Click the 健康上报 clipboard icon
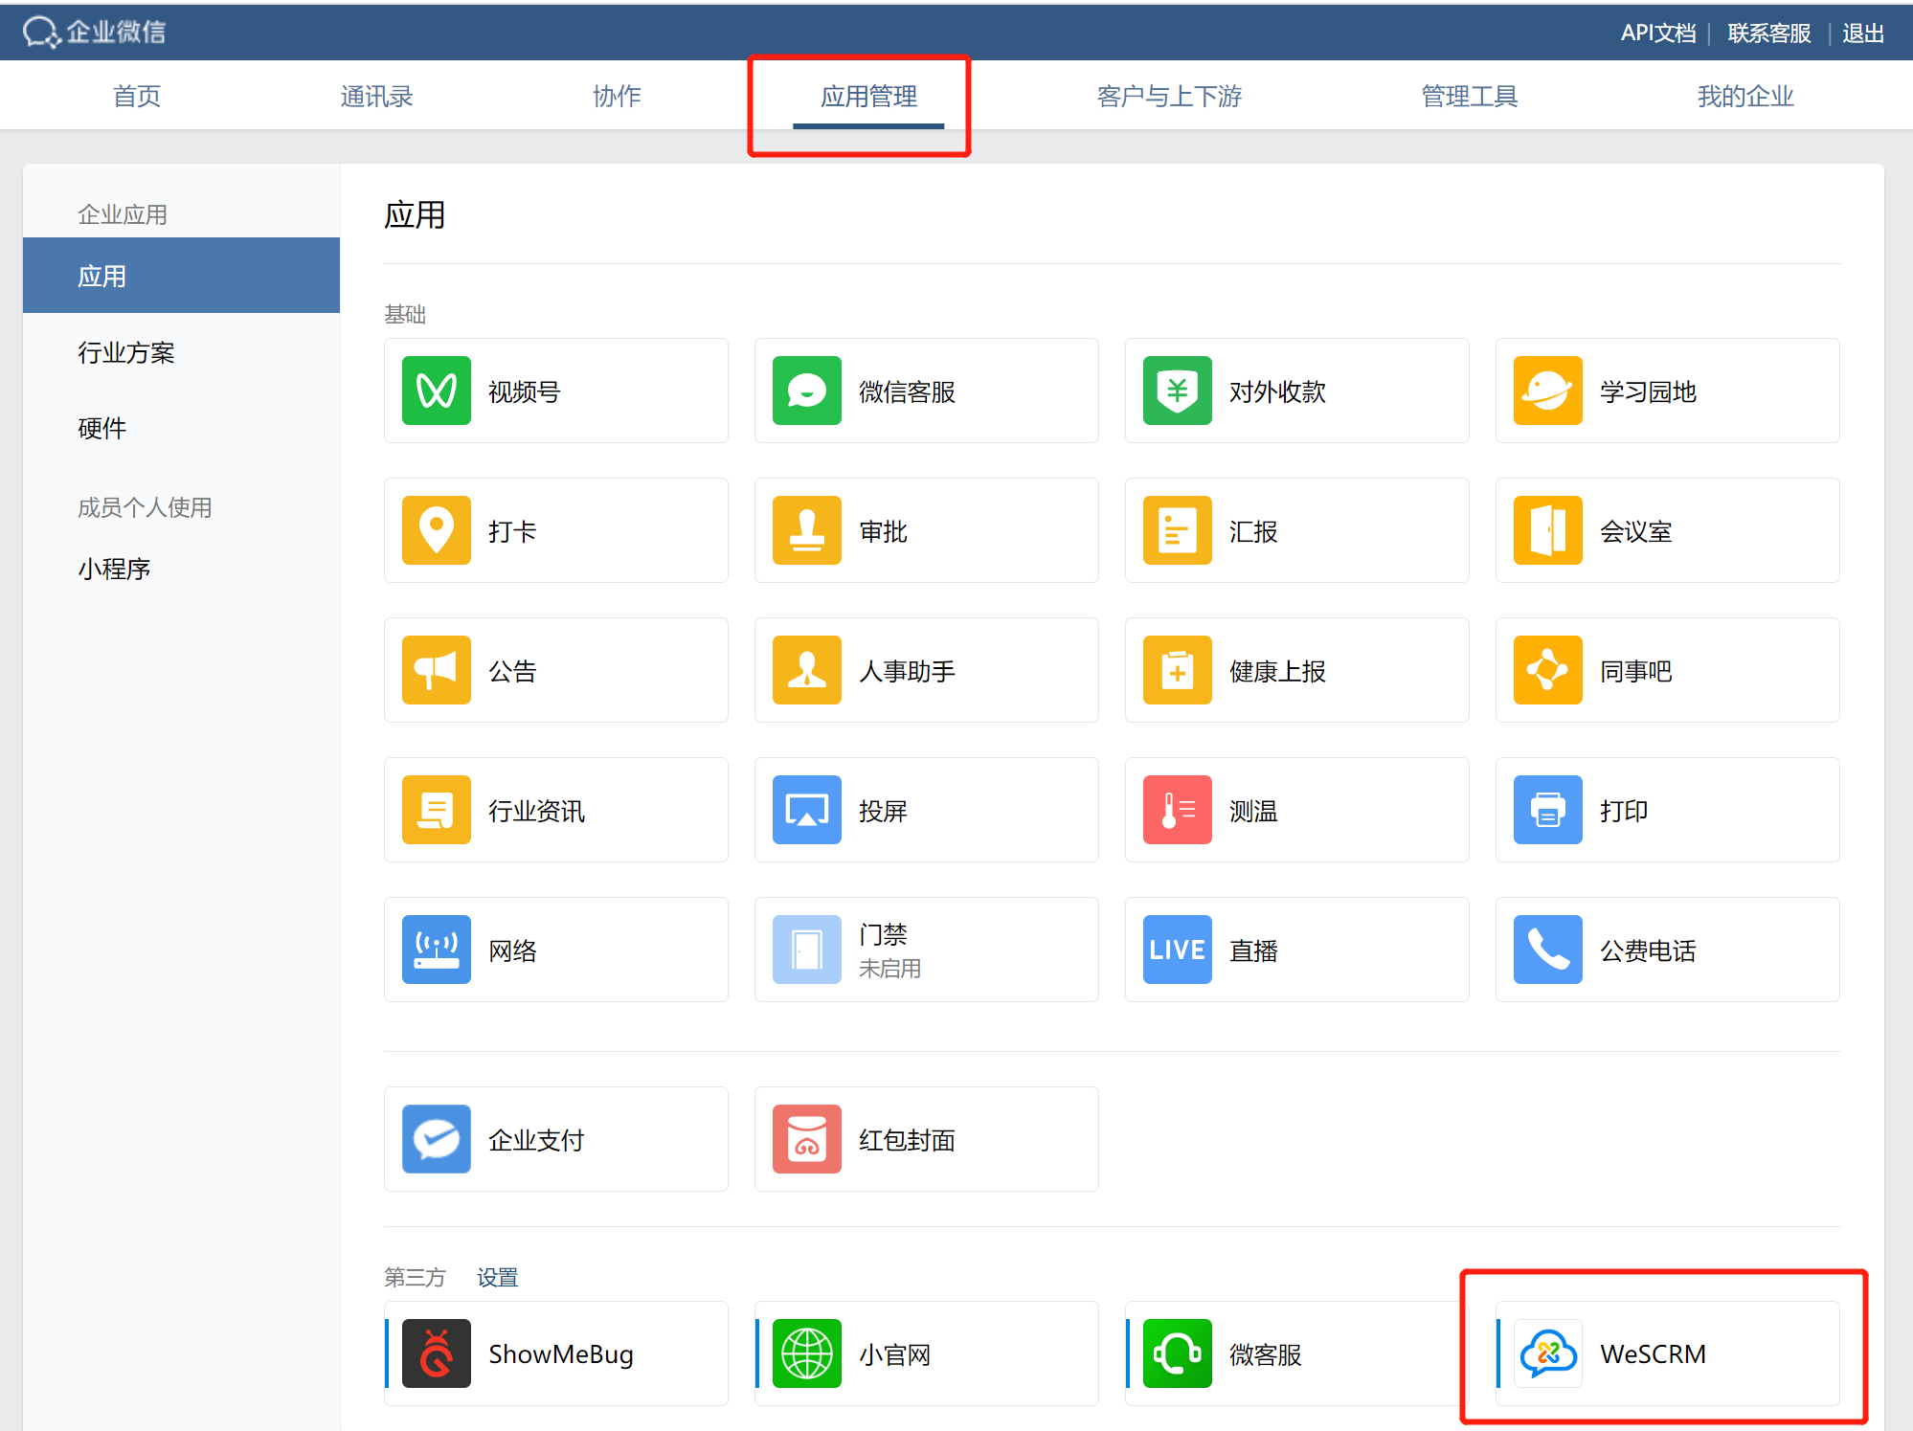The width and height of the screenshot is (1913, 1431). pos(1178,670)
